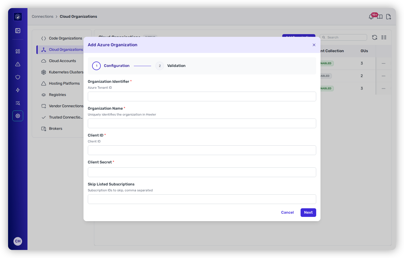Open the notifications bell
The height and width of the screenshot is (258, 404).
[x=371, y=17]
